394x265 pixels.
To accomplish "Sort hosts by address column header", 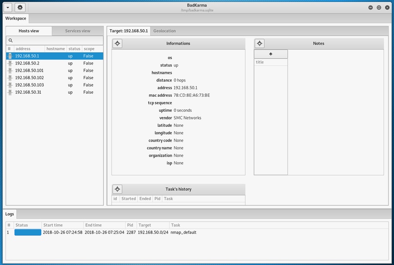I will click(28, 49).
